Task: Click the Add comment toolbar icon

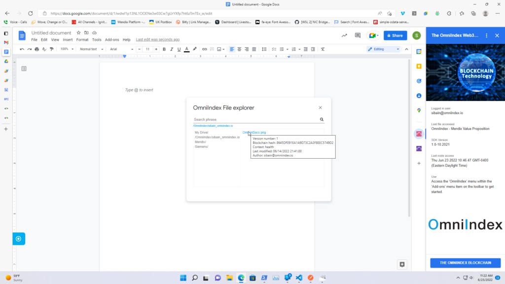Action: (x=212, y=49)
